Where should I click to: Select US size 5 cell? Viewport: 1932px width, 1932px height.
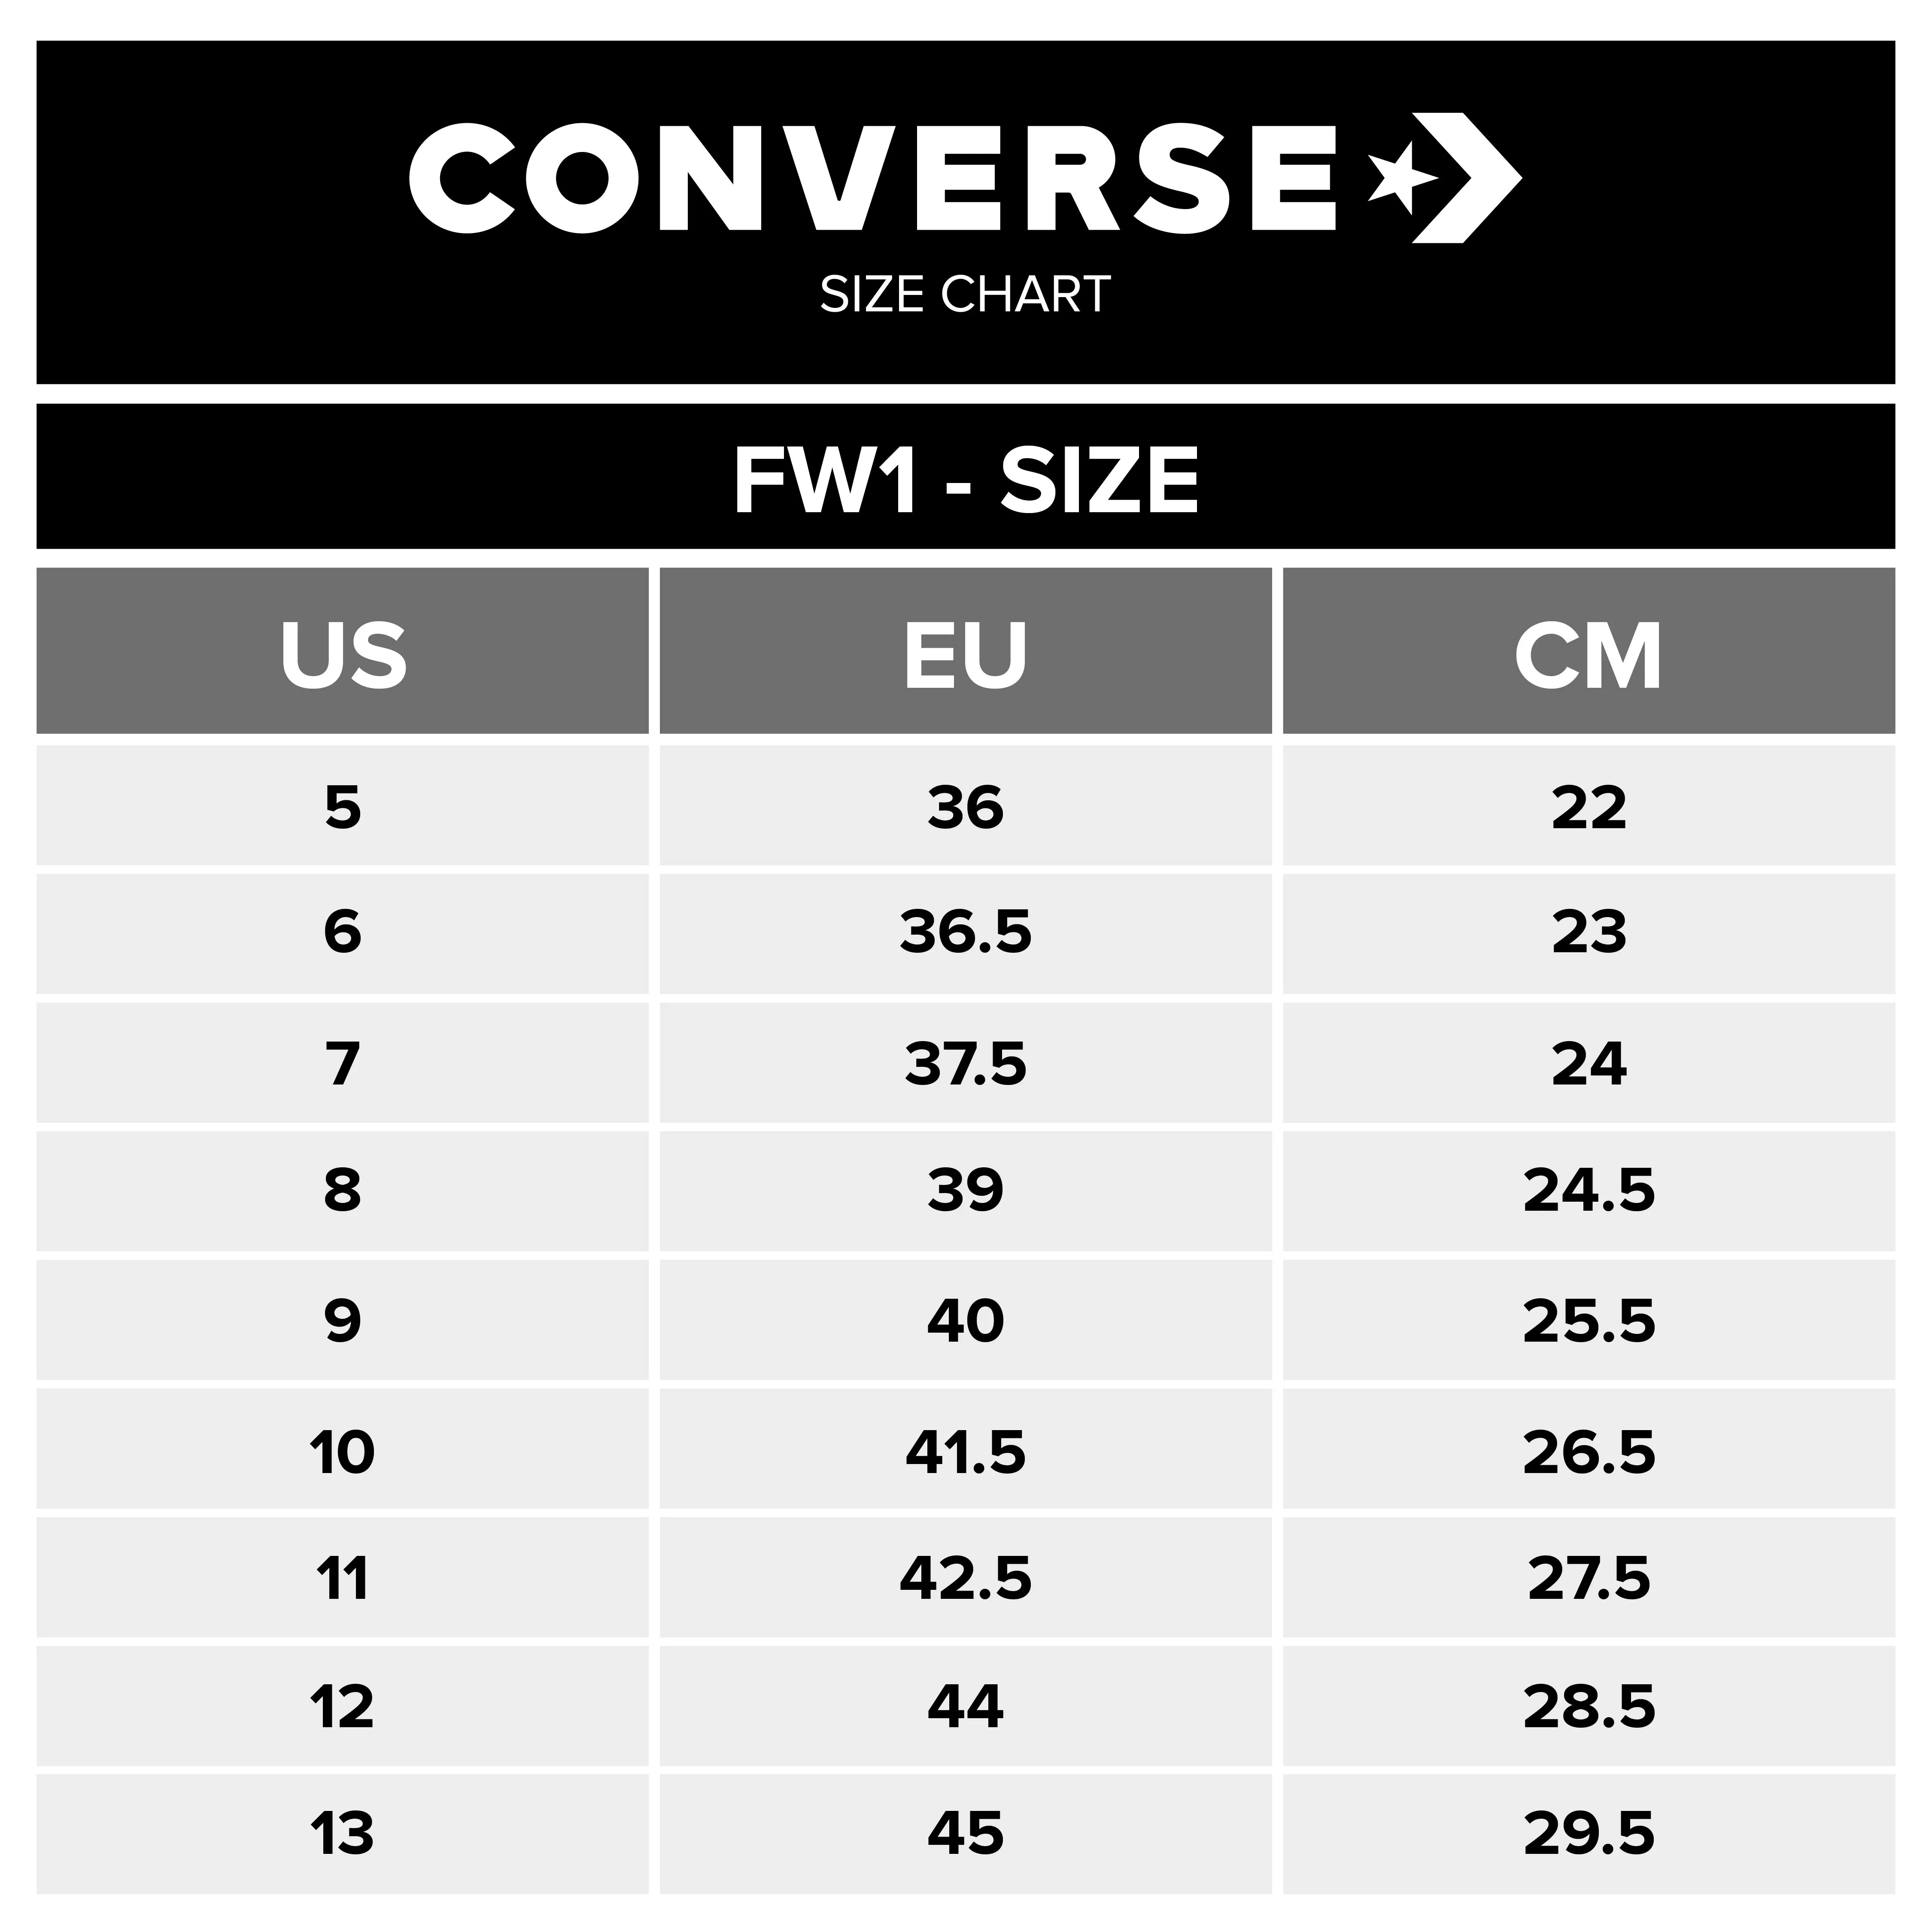[x=343, y=807]
